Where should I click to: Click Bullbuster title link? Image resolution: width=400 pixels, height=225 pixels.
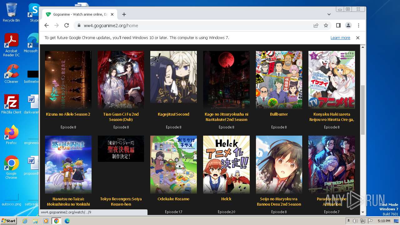[x=279, y=114]
